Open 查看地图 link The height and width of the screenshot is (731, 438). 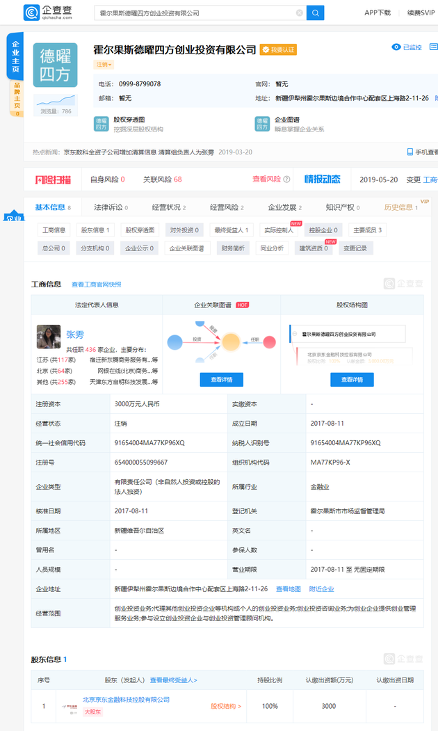click(289, 589)
